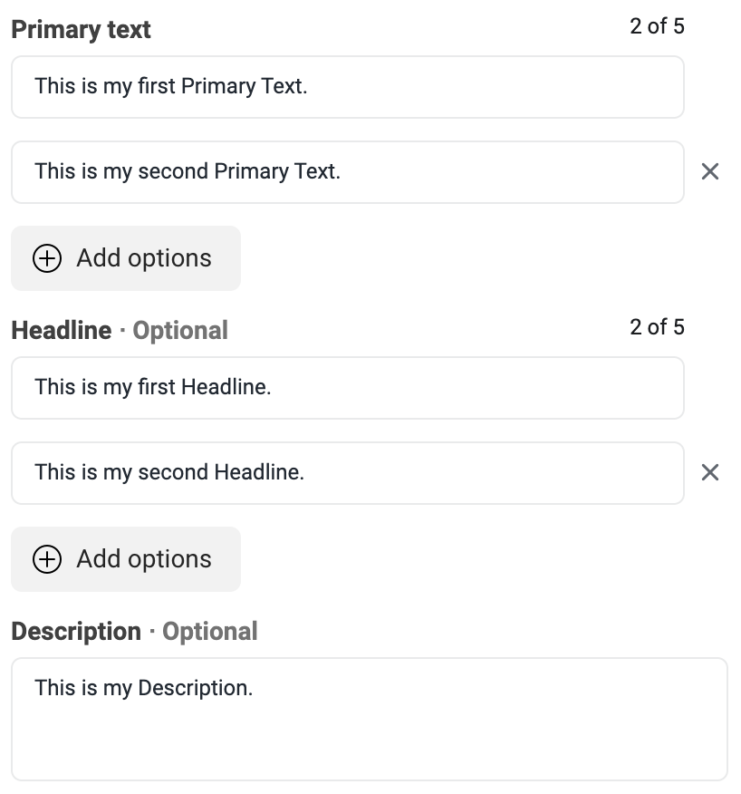Click the Headline '2 of 5' counter

tap(657, 327)
